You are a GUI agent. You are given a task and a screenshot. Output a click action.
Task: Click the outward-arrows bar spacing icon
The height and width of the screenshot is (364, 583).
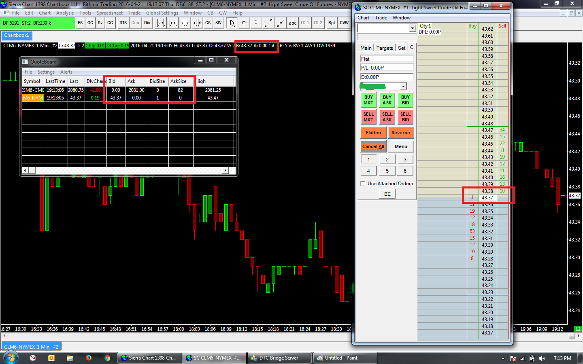(x=161, y=23)
